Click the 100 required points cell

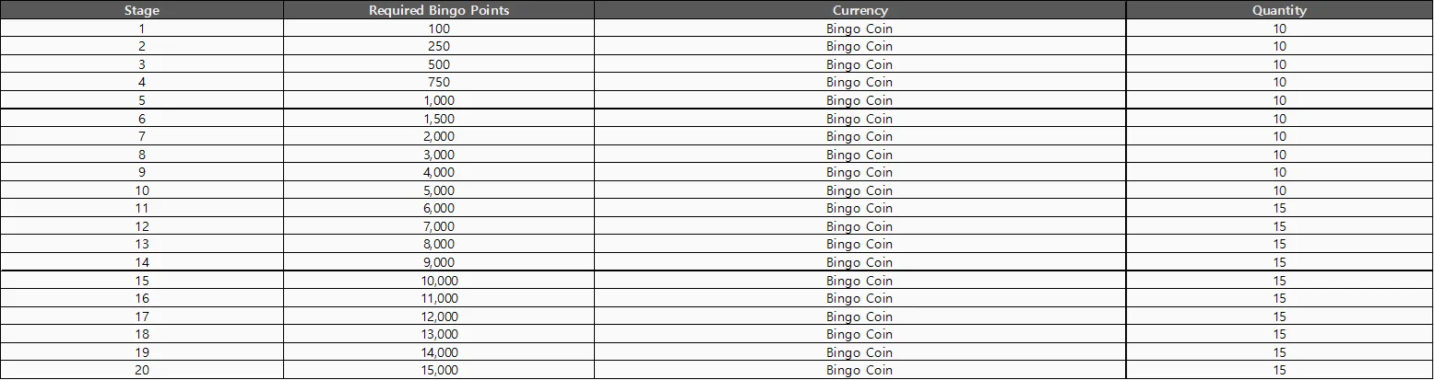(x=439, y=29)
